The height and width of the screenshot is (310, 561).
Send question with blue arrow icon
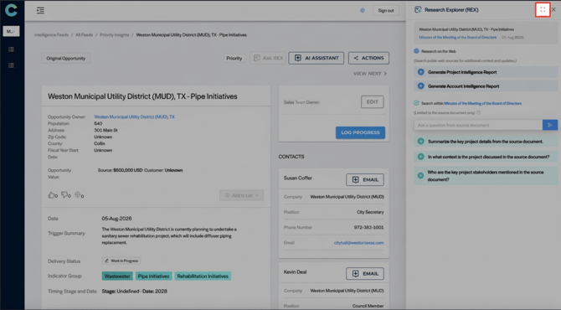[x=550, y=125]
